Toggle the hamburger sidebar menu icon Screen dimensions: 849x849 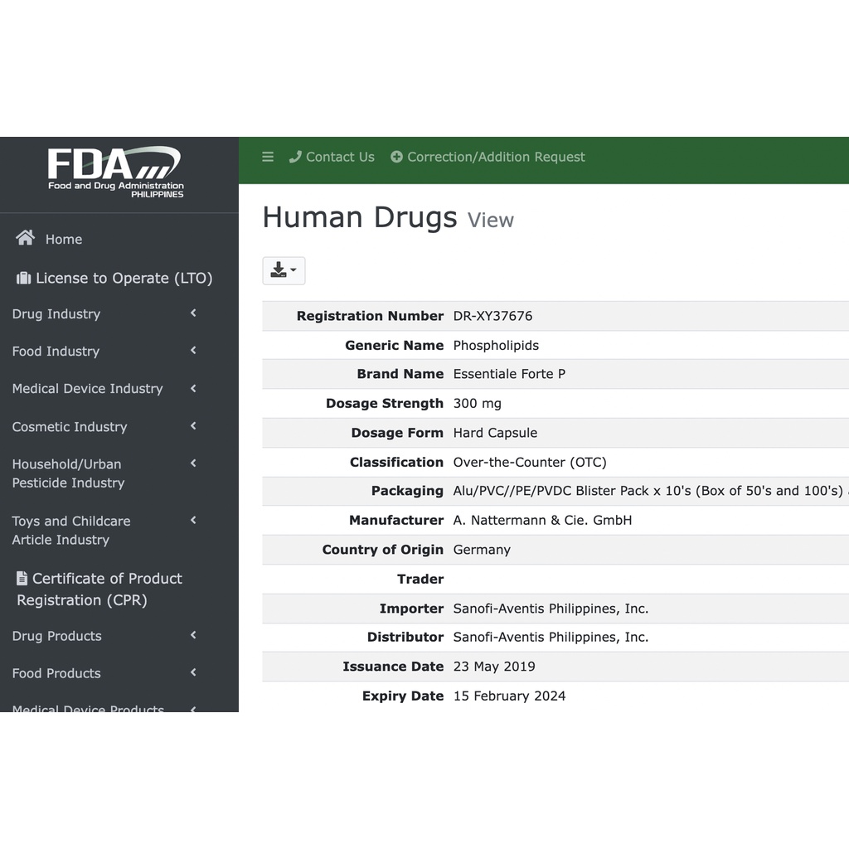(268, 157)
